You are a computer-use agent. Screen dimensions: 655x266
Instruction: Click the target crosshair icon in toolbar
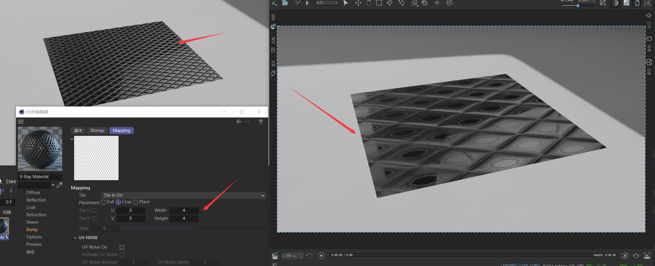coord(437,3)
